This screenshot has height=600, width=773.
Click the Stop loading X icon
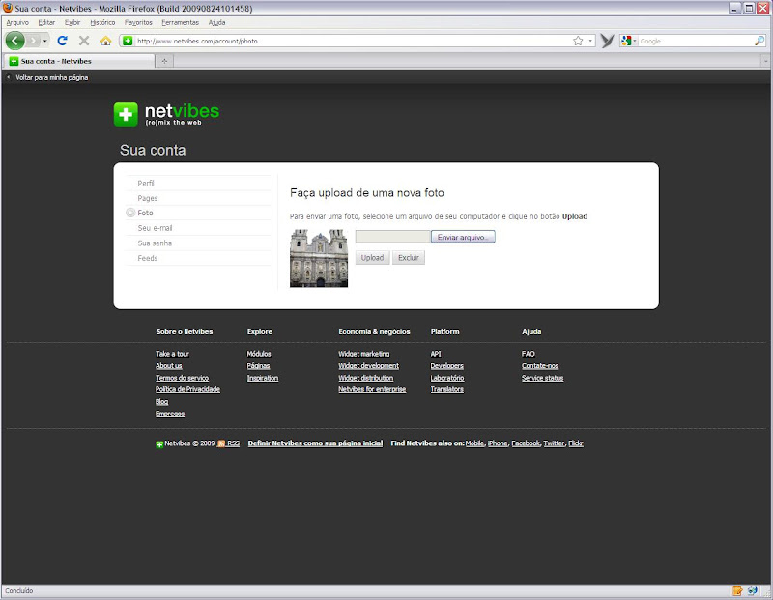point(84,41)
